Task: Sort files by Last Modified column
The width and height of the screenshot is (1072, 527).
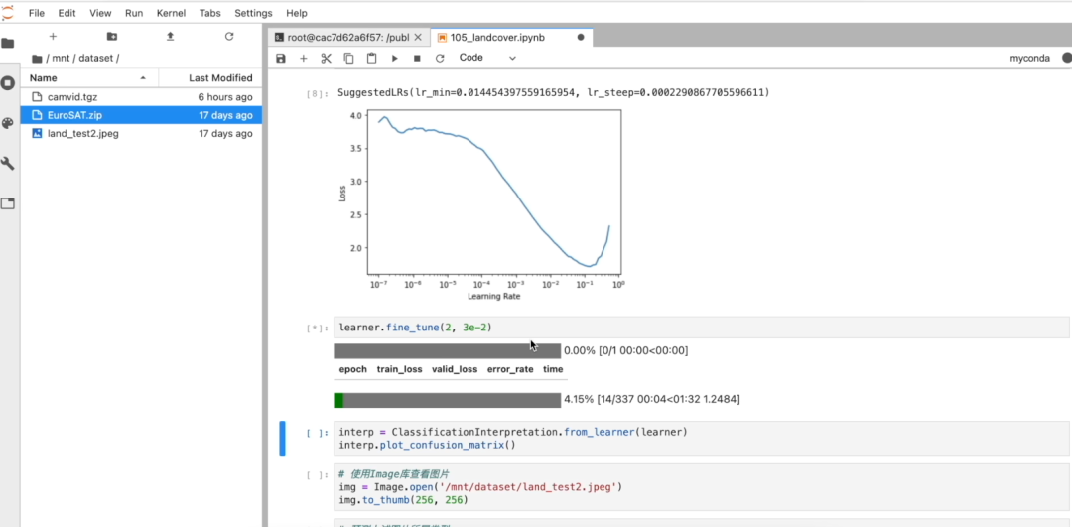Action: pyautogui.click(x=220, y=78)
